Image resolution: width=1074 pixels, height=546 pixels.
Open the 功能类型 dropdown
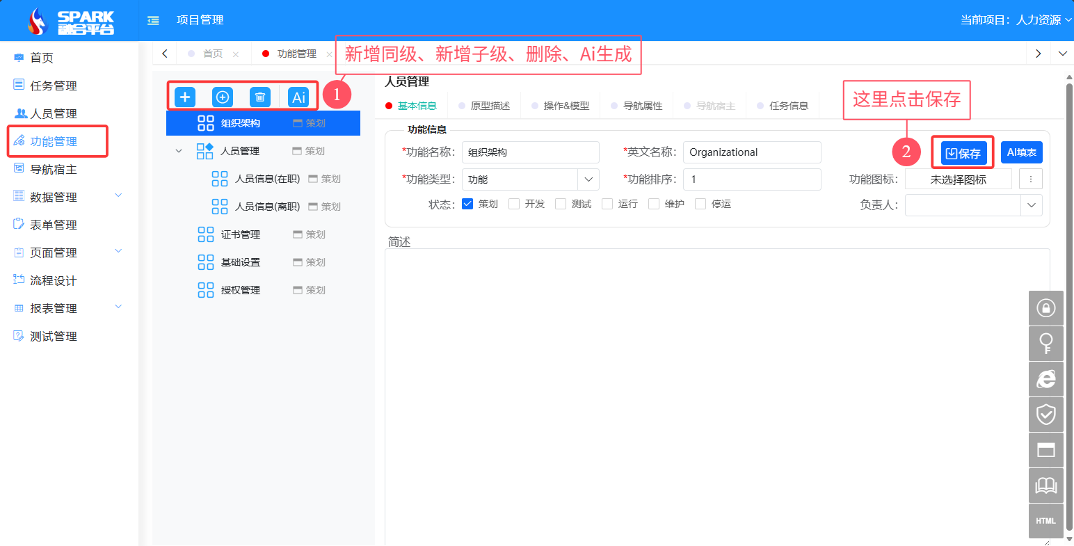click(x=588, y=179)
